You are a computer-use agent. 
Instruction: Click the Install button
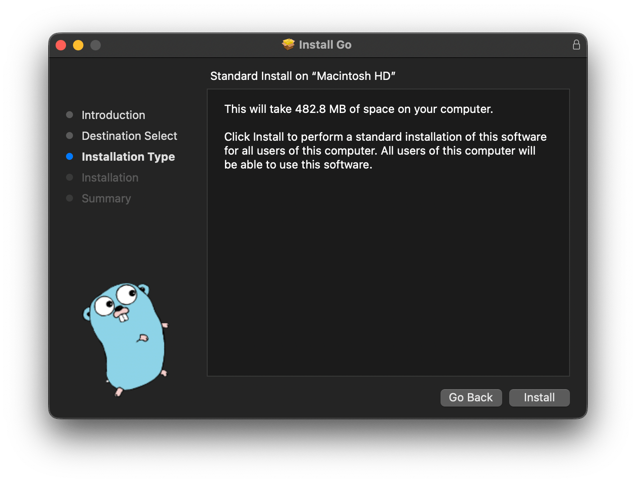coord(539,397)
